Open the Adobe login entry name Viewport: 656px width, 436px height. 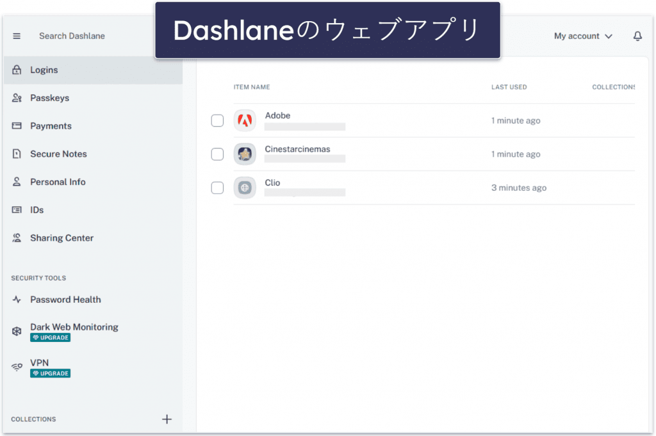[x=277, y=115]
